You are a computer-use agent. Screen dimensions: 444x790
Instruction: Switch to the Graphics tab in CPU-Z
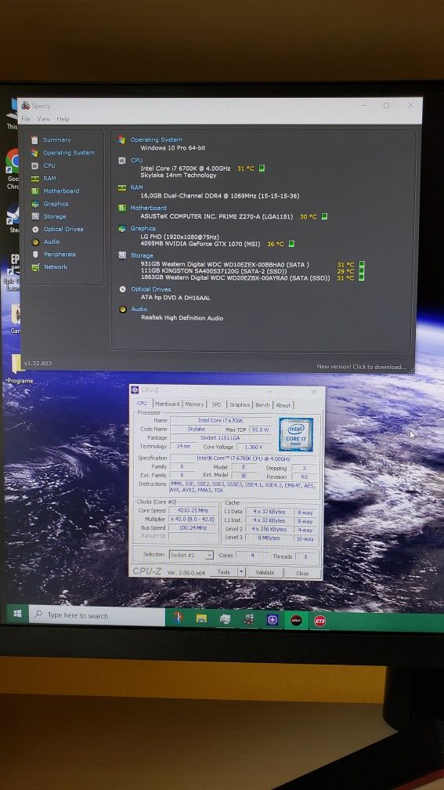(240, 404)
